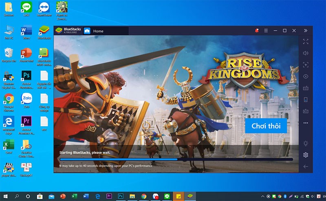Viewport: 326px width, 201px height.
Task: Select the Excel desktop shortcut
Action: coord(9,146)
